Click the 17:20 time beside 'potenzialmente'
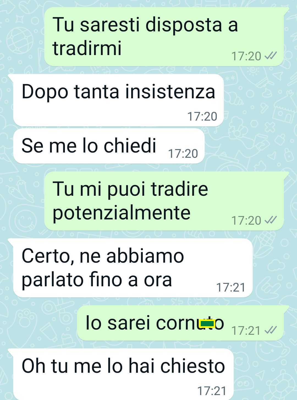 246,220
